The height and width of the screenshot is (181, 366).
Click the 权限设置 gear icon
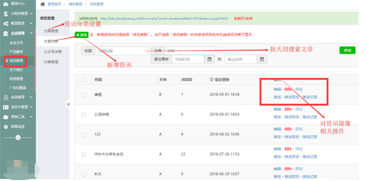[6, 127]
